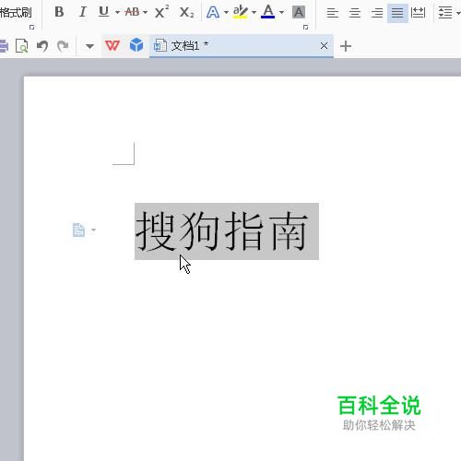Apply Underline to selected text

pos(104,12)
